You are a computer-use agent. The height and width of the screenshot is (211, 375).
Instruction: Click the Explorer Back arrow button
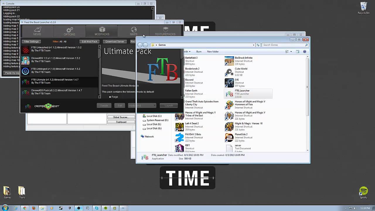tap(140, 45)
